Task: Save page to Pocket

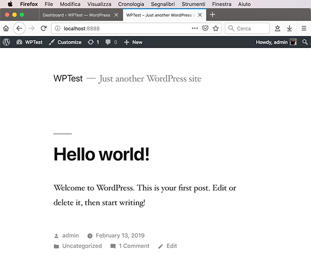Action: 205,28
